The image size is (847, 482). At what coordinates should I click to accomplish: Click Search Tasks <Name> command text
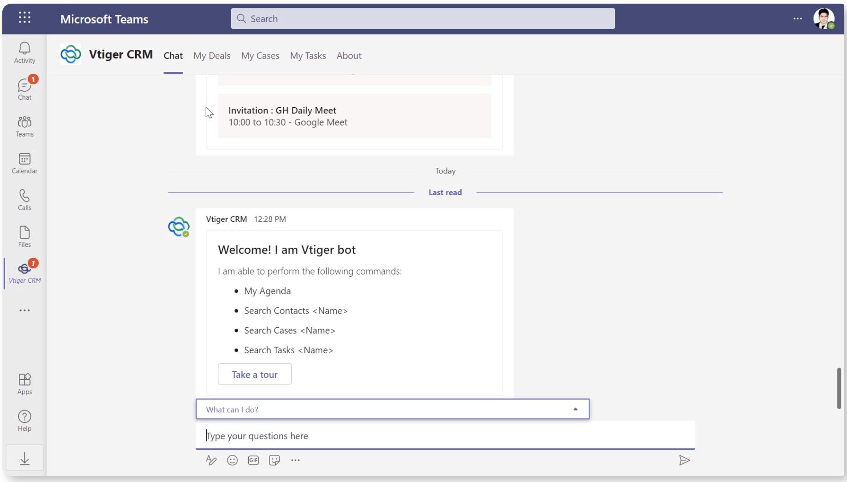[289, 351]
